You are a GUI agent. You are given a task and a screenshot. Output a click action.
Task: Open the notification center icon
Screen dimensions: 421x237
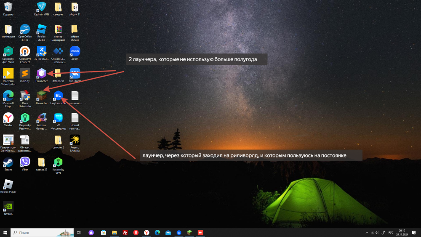[x=414, y=233]
